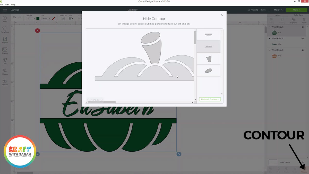Select the Text tool in sidebar
The width and height of the screenshot is (309, 174).
pos(5,61)
